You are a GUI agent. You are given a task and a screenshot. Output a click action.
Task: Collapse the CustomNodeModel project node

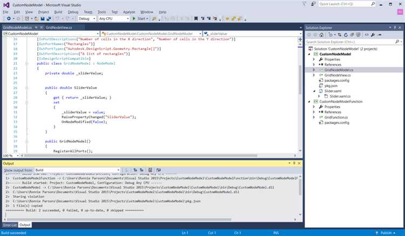click(x=309, y=54)
